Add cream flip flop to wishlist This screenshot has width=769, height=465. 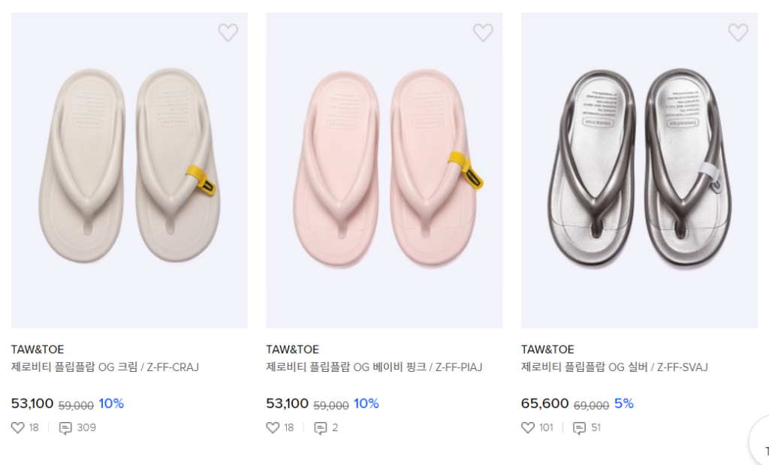click(228, 32)
